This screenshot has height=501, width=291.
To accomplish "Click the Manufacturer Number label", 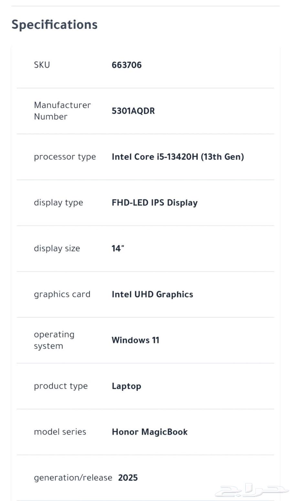I will pos(62,111).
